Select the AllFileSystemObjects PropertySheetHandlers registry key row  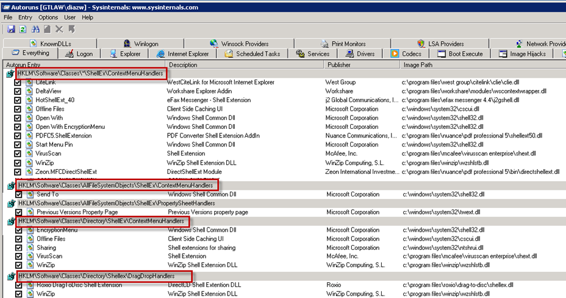click(x=116, y=203)
